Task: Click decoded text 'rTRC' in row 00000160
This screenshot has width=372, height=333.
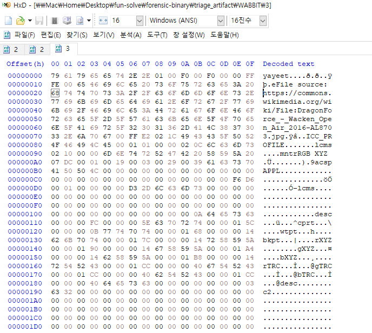Action: pos(271,266)
